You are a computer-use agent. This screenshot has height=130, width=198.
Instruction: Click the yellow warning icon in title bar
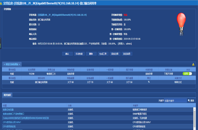point(1,3)
